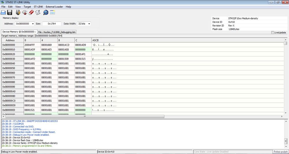Click the STM32F10xx Medium-density device value
The height and width of the screenshot is (154, 289).
pyautogui.click(x=243, y=18)
